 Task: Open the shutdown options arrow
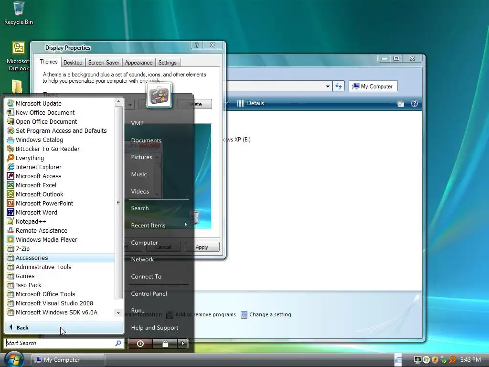click(183, 344)
